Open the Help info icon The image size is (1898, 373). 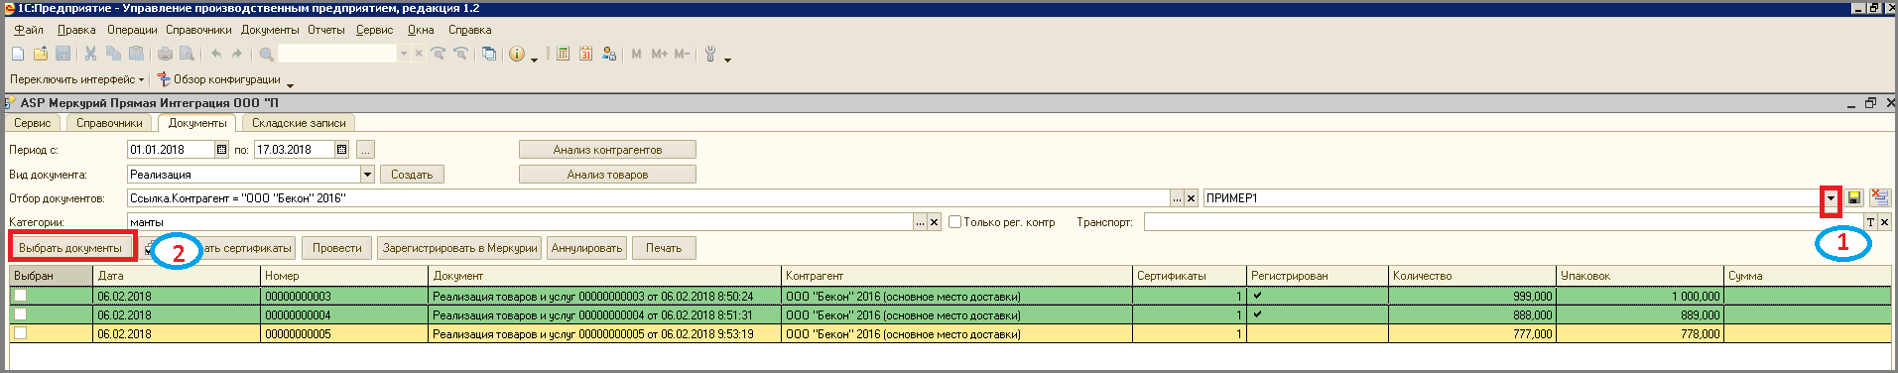pyautogui.click(x=516, y=54)
